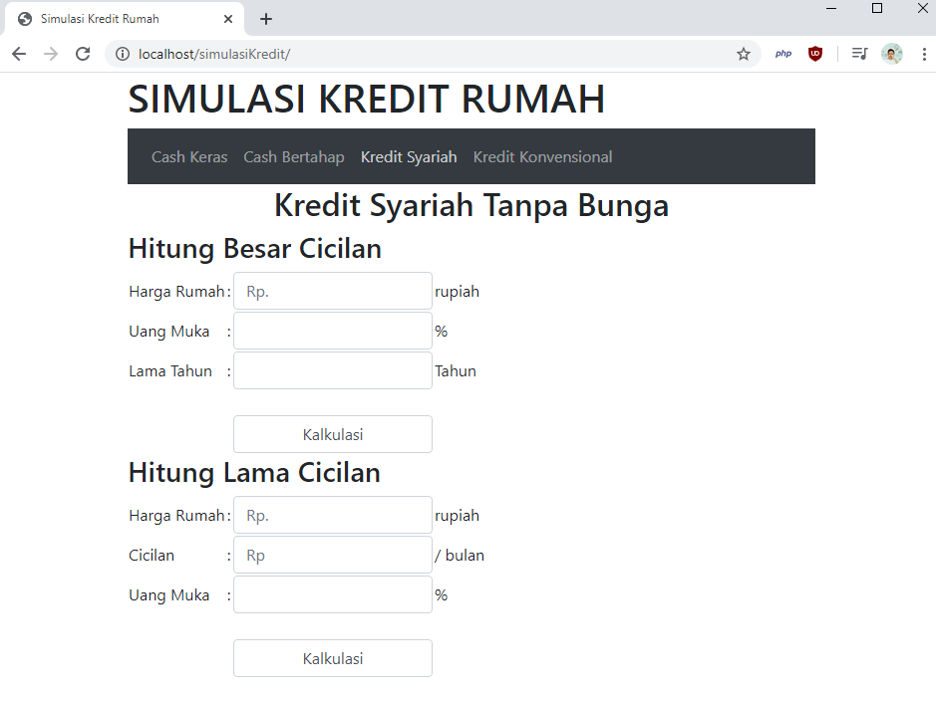Image resolution: width=936 pixels, height=701 pixels.
Task: Click inside the address bar
Action: [399, 54]
